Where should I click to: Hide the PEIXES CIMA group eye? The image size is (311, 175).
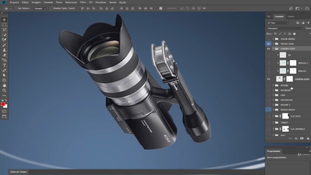point(268,44)
